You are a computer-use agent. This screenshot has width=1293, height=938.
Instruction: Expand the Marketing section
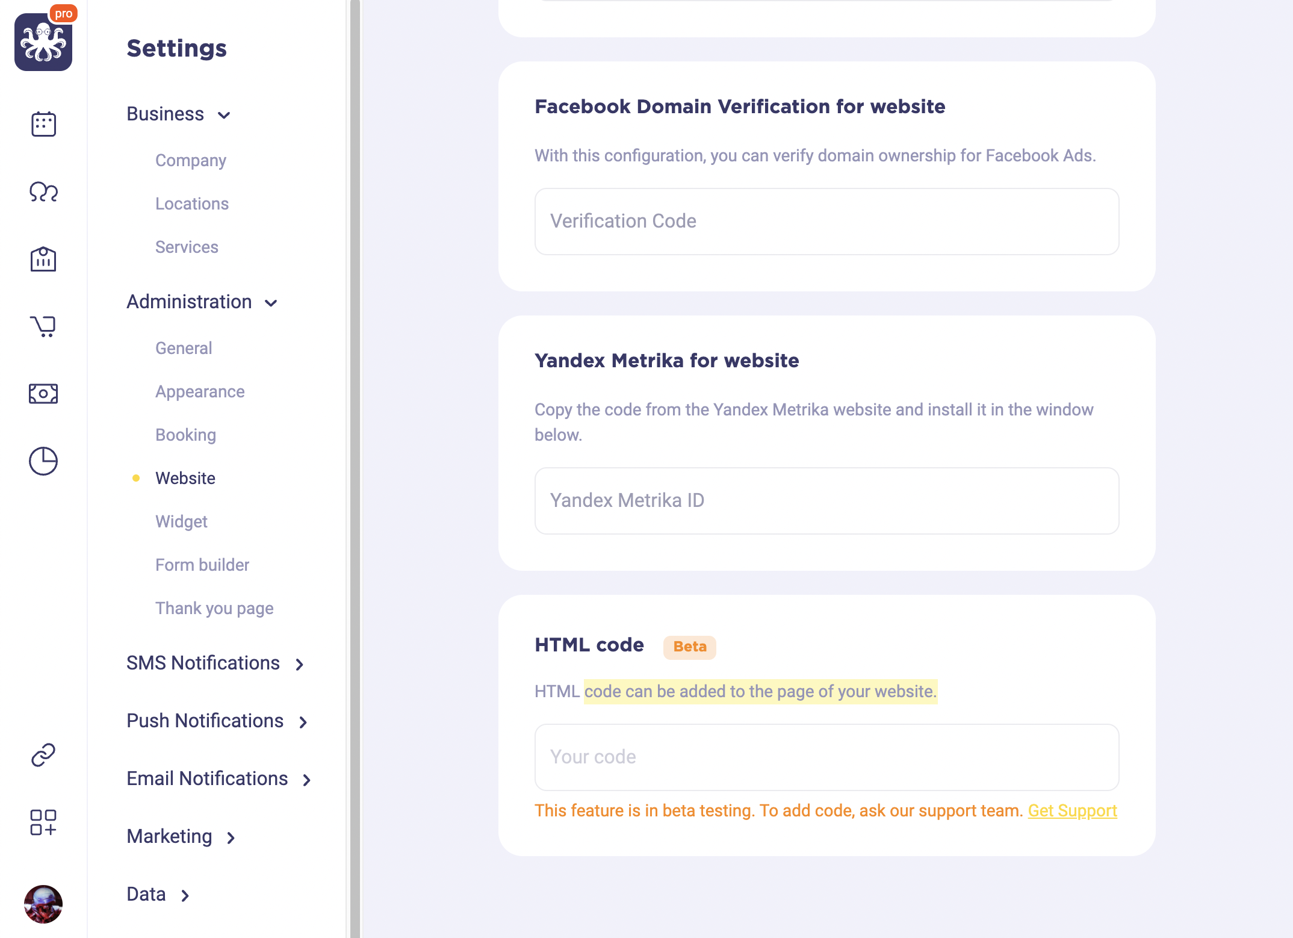click(x=181, y=837)
